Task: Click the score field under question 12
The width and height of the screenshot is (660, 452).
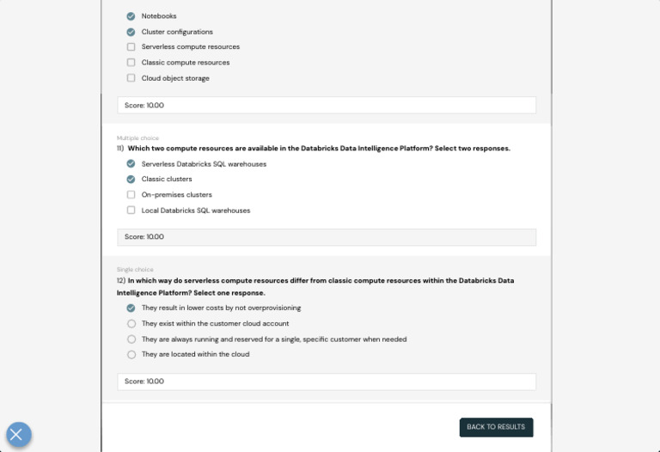Action: 327,382
